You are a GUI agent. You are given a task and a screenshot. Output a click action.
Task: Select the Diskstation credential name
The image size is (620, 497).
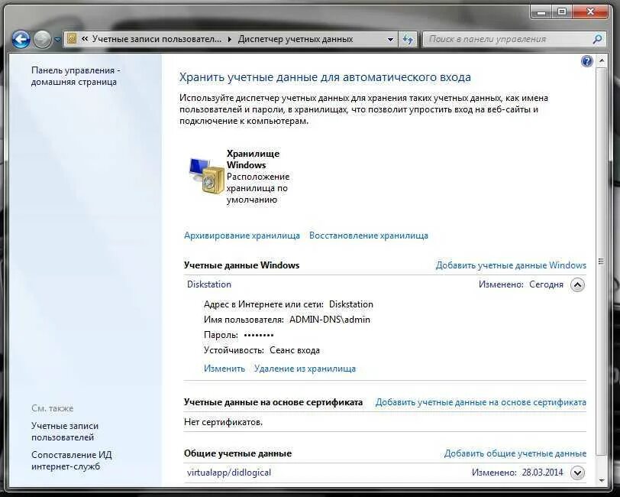tap(209, 284)
